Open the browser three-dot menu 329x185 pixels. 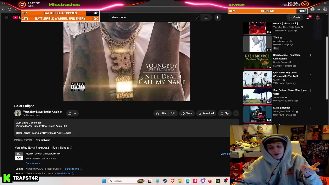click(319, 10)
